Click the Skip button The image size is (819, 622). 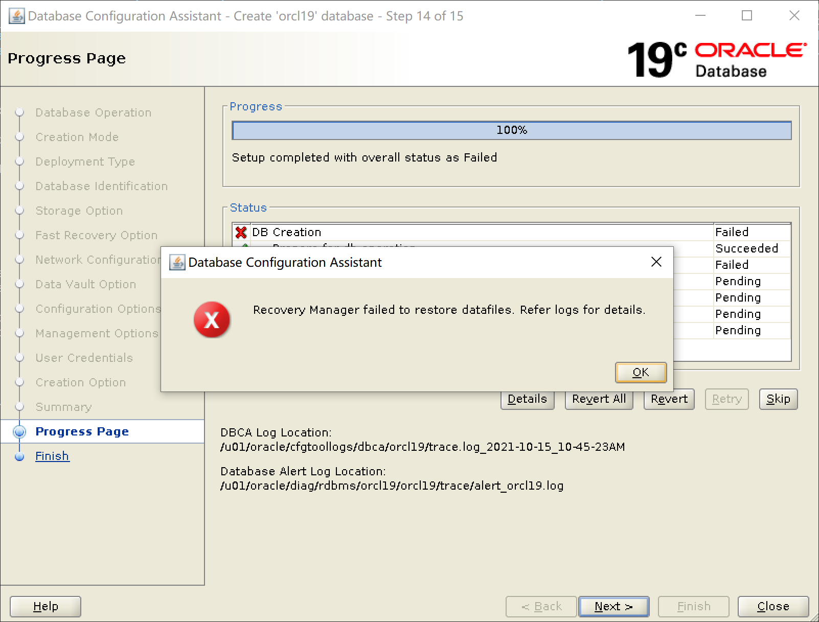click(778, 399)
